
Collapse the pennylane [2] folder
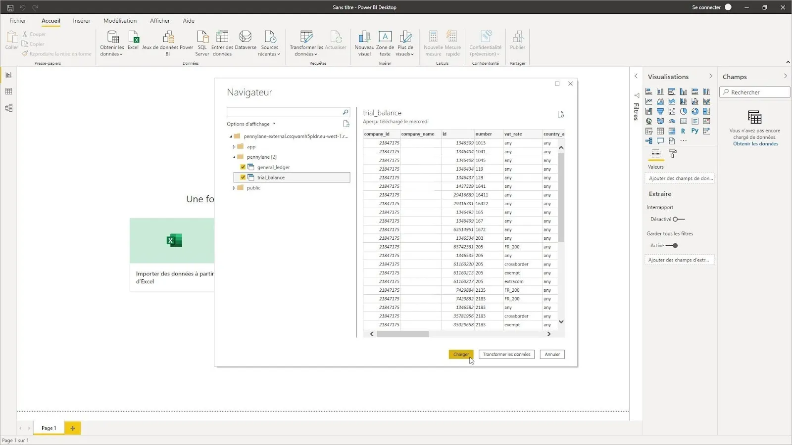click(x=234, y=157)
